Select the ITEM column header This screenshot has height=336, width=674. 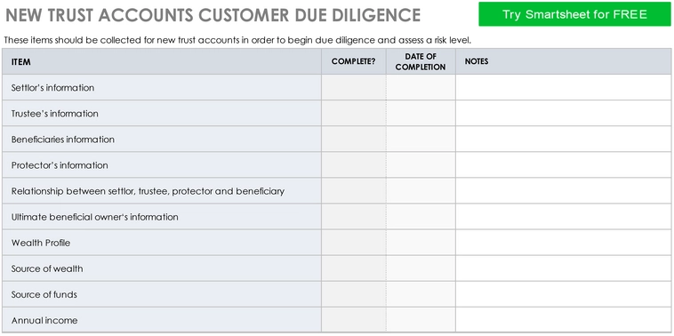(x=162, y=61)
